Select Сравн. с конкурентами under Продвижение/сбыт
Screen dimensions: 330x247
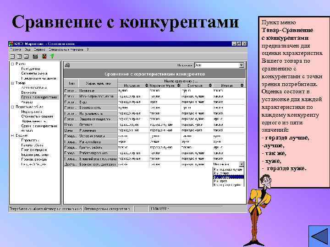tap(39, 126)
